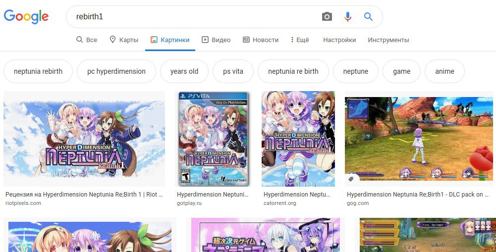Open the Карты tab
Viewport: 496px width, 252px height.
(x=124, y=40)
